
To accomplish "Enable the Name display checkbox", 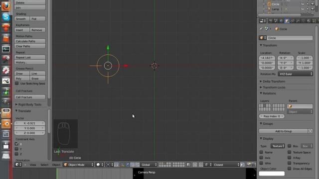I will pos(261,152).
